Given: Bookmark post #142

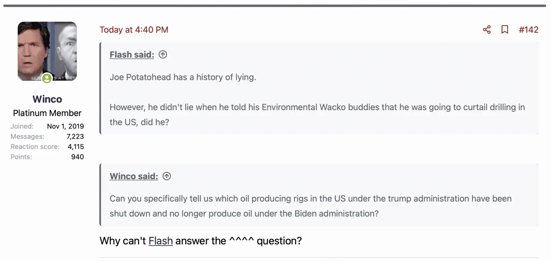Looking at the screenshot, I should pyautogui.click(x=505, y=30).
